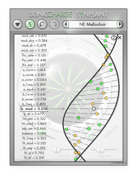Viewport: 137px width, 174px height.
Task: Click the redo arrow button
Action: (54, 24)
